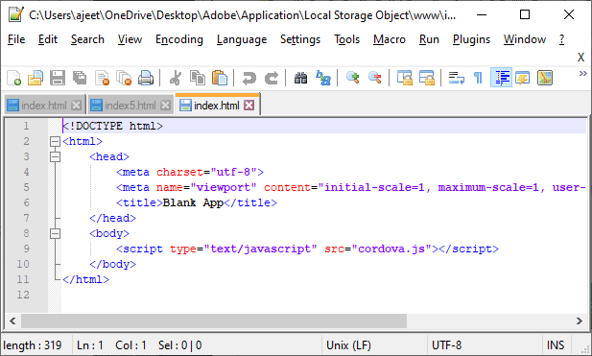Click the horizontal scrollbar right arrow
The width and height of the screenshot is (592, 356).
[580, 320]
